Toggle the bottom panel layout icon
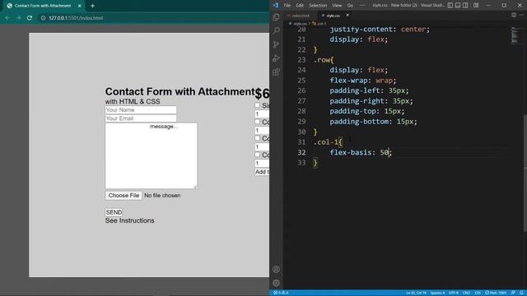Image resolution: width=527 pixels, height=296 pixels. [x=458, y=6]
